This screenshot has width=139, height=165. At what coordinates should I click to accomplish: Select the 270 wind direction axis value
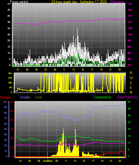(x=10, y=78)
